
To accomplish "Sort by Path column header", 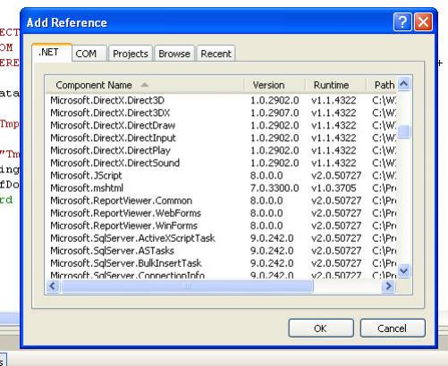I will click(x=382, y=85).
